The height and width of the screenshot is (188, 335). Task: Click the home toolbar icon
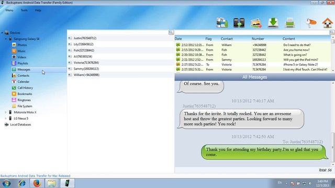pos(328,22)
